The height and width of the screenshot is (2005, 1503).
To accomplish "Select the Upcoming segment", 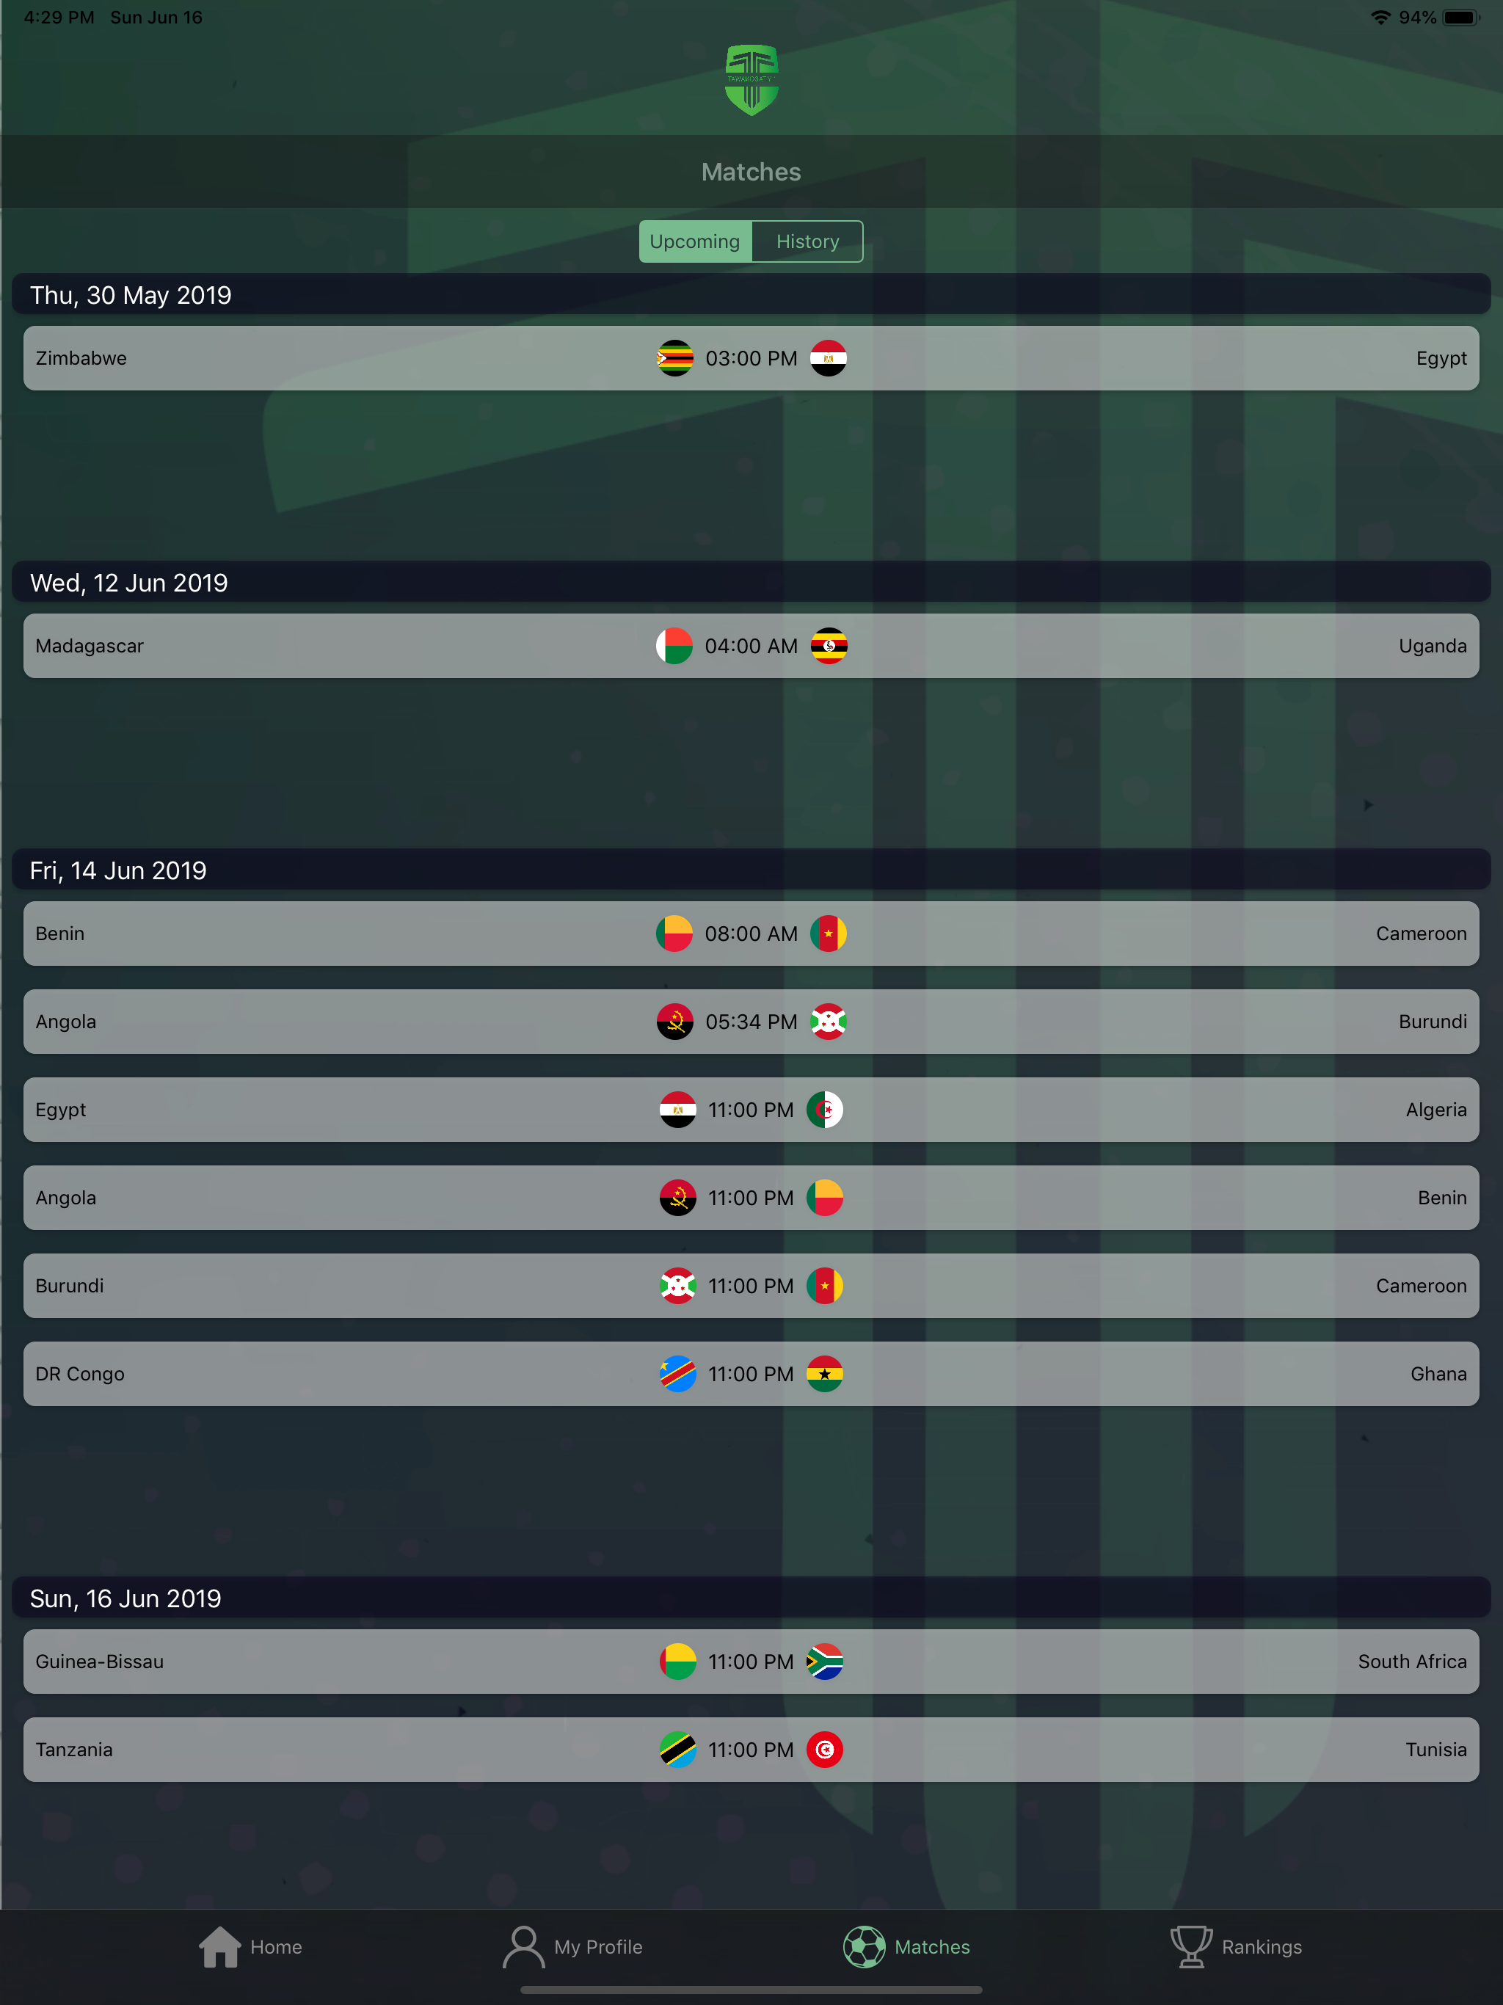I will [x=695, y=242].
